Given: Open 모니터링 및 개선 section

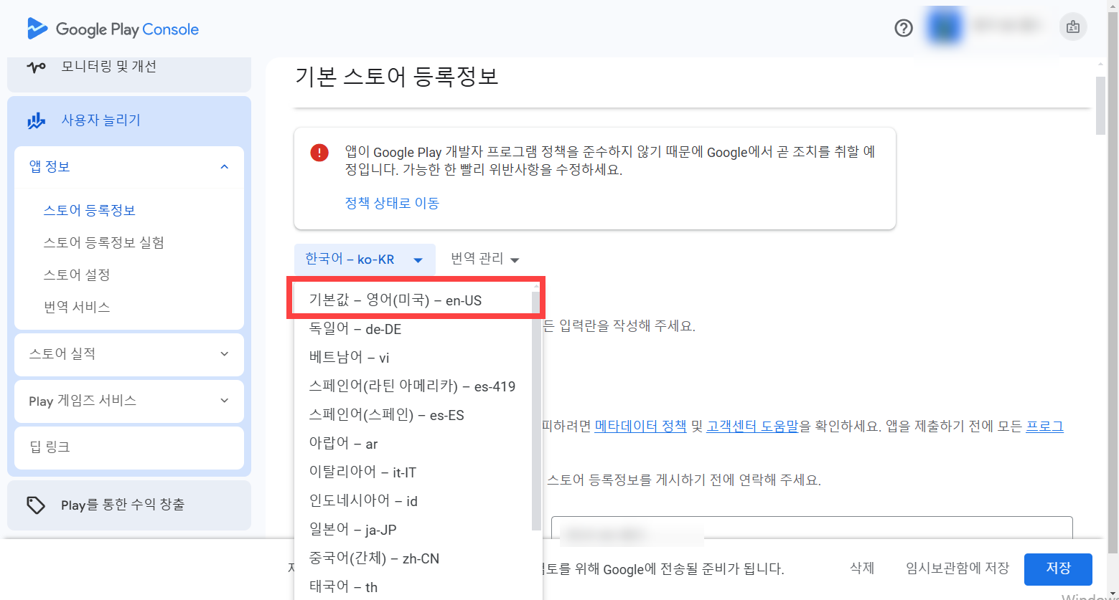Looking at the screenshot, I should (x=129, y=67).
